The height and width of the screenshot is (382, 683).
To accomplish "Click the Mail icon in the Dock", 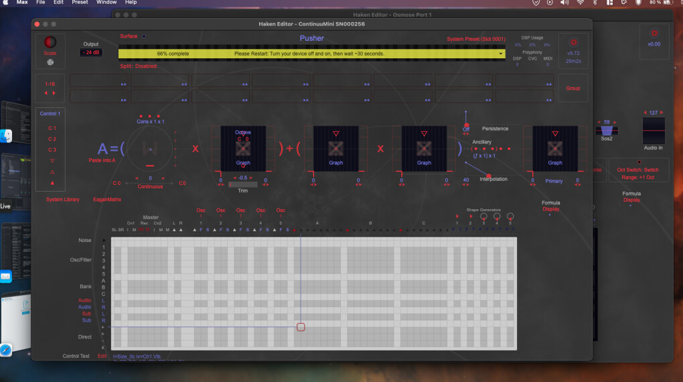I will pyautogui.click(x=5, y=277).
